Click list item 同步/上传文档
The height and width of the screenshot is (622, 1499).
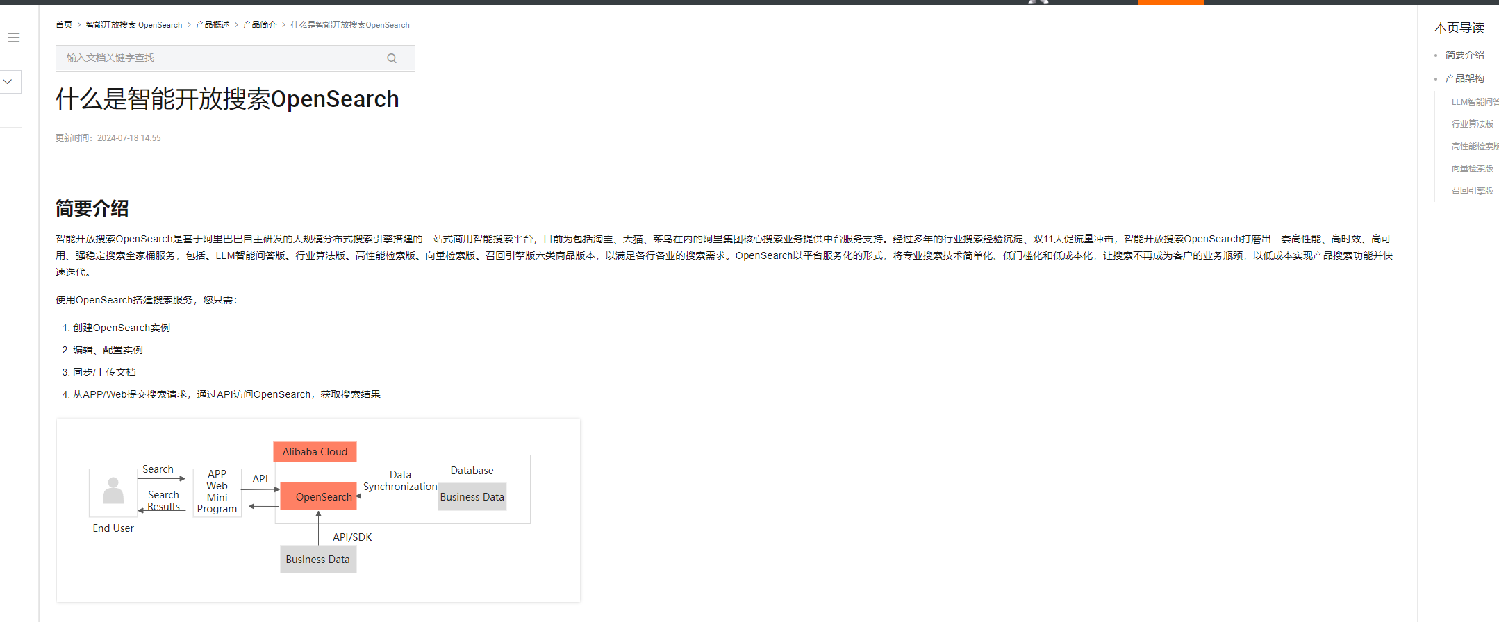[x=104, y=372]
